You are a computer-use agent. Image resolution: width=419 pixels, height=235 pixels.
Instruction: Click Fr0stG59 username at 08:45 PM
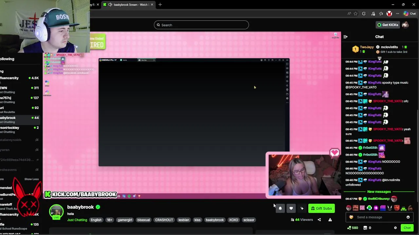point(370,148)
